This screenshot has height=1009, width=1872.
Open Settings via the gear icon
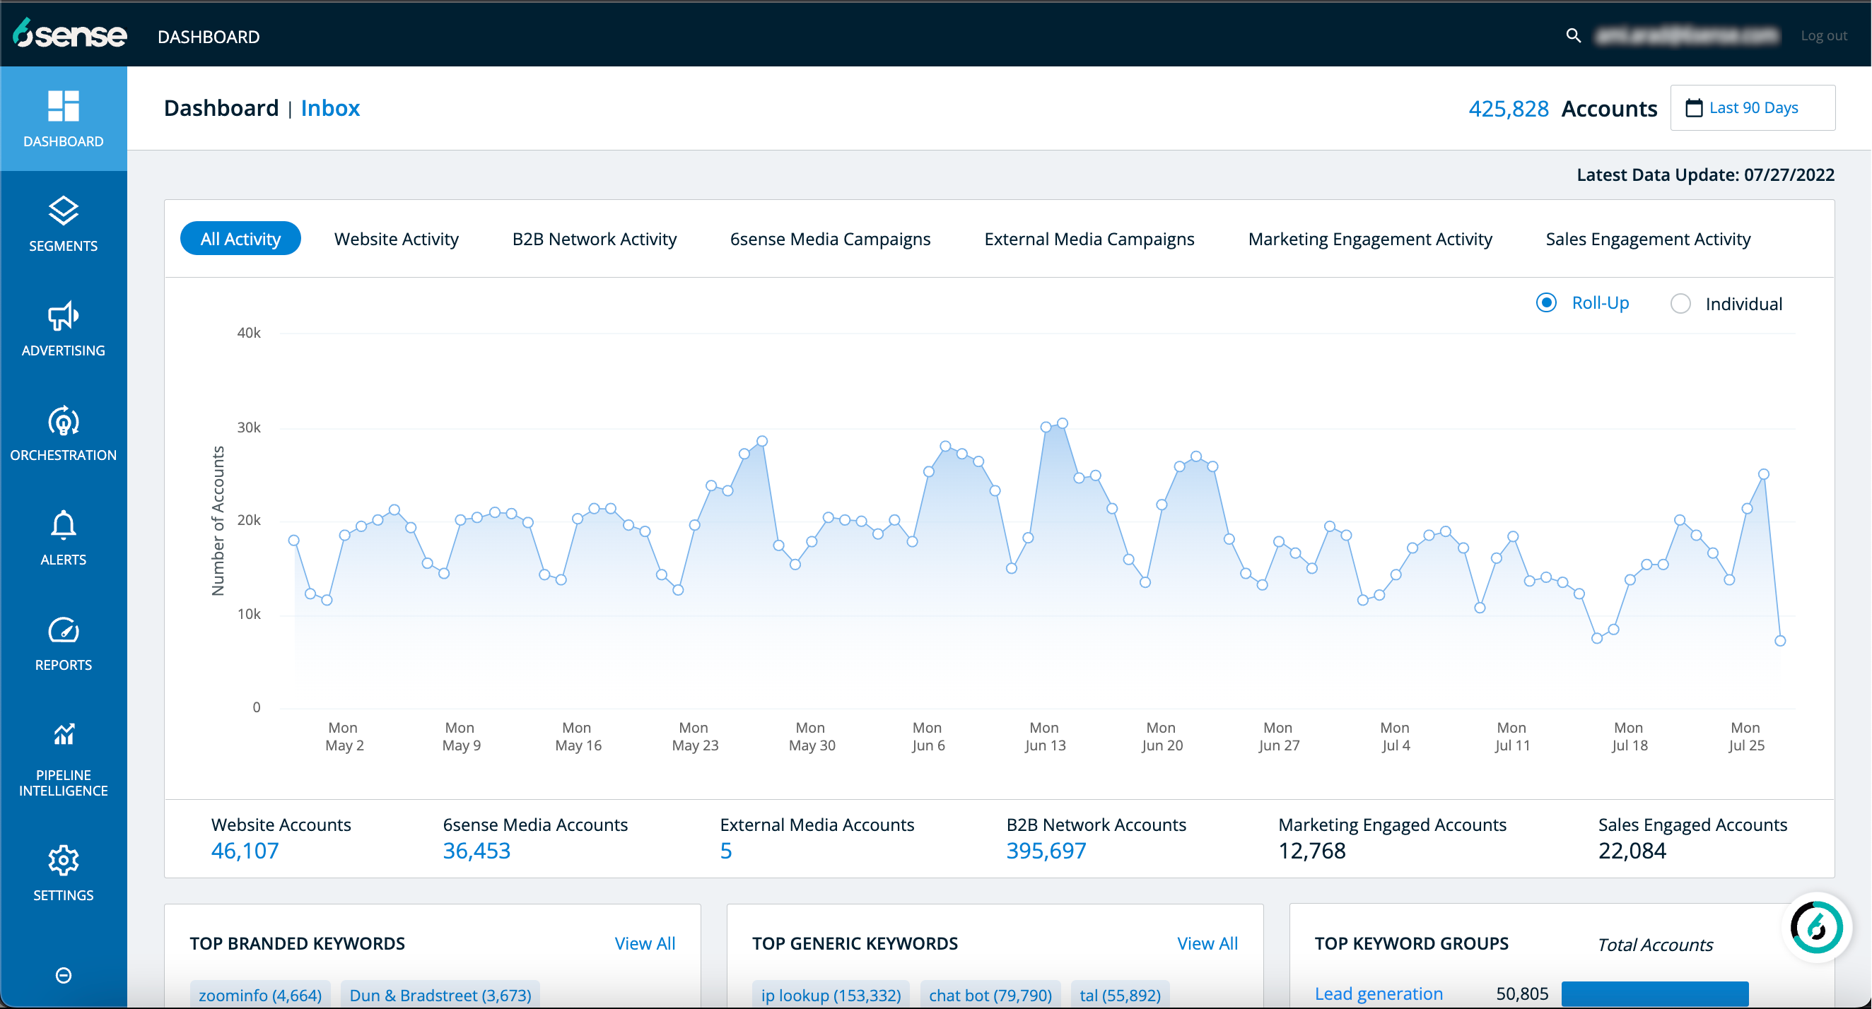(x=63, y=871)
